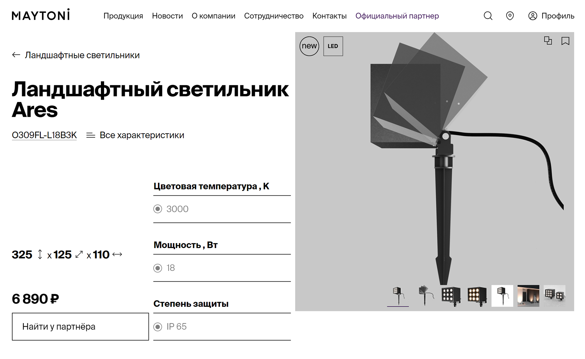The image size is (585, 359).
Task: Click the diagonal depth arrow after 125
Action: click(79, 254)
